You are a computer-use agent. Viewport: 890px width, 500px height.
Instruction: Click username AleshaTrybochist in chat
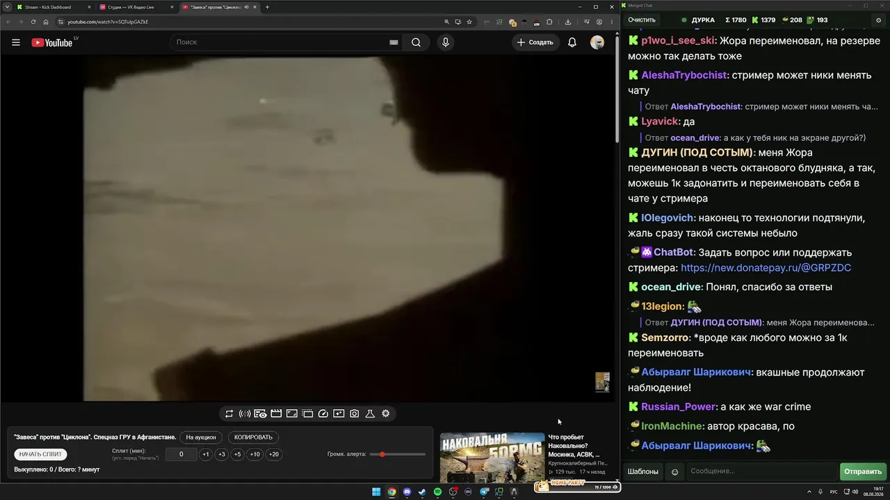(684, 75)
